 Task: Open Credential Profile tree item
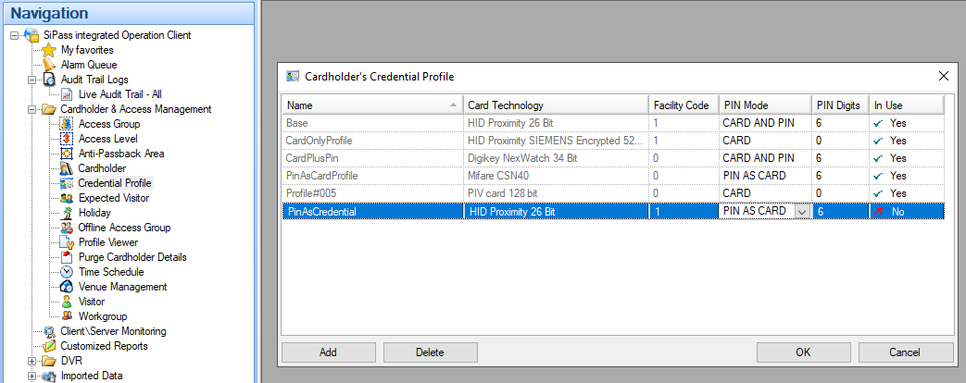(114, 183)
